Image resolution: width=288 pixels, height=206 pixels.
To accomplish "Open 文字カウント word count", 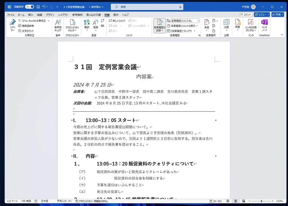I will (26, 31).
